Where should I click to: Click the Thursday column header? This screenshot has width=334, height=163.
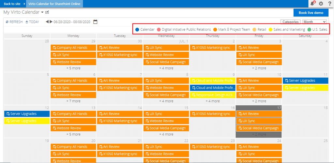tap(213, 36)
